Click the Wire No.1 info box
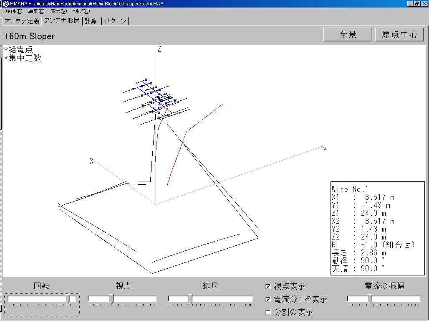 pyautogui.click(x=377, y=228)
